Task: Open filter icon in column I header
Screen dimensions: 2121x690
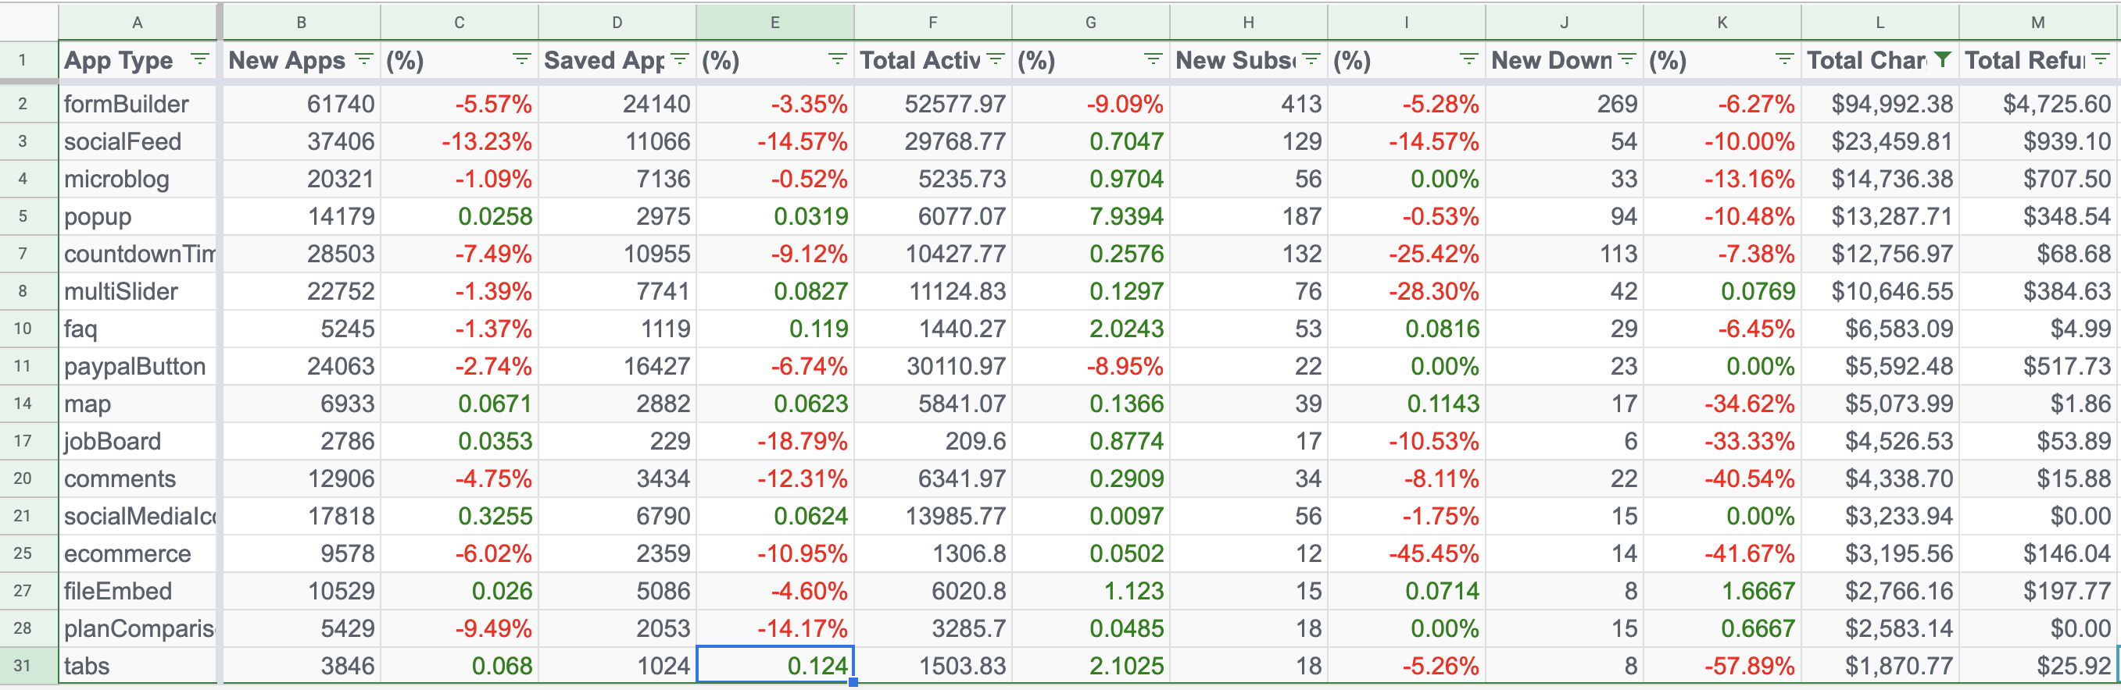Action: [1468, 59]
